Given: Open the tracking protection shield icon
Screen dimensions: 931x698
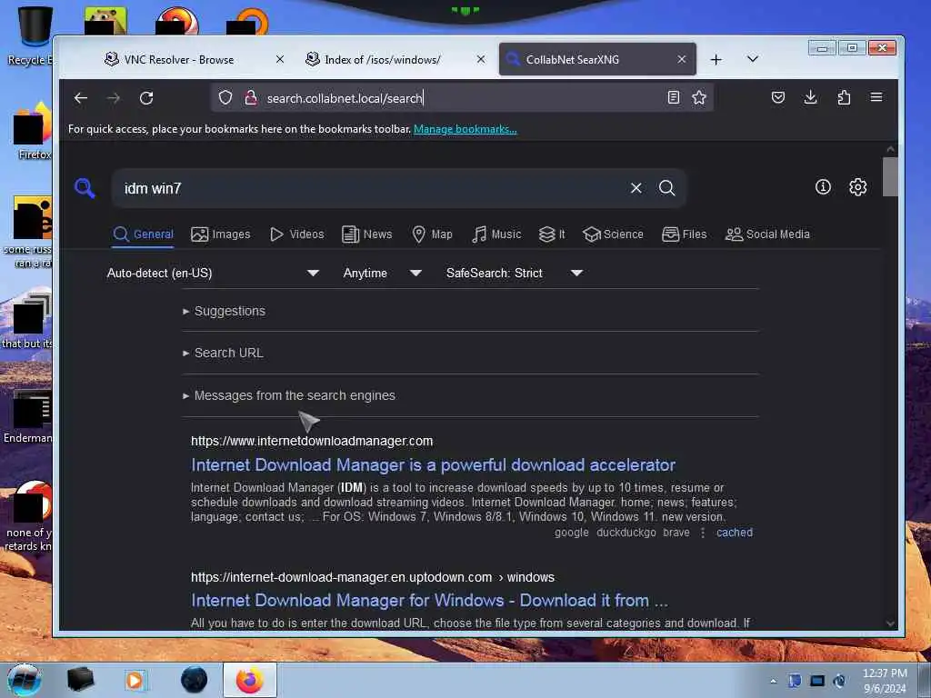Looking at the screenshot, I should pyautogui.click(x=225, y=97).
